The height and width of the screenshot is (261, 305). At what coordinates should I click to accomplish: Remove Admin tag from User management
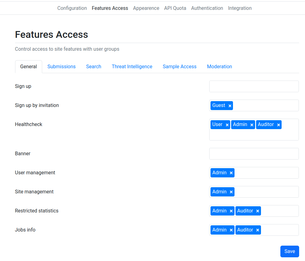[x=231, y=173]
